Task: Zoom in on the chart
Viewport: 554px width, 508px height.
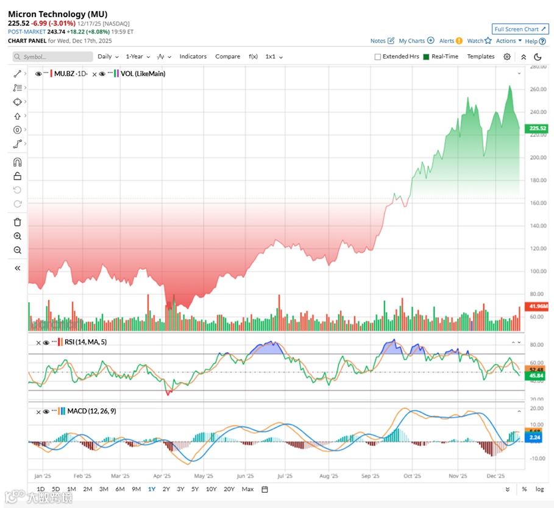Action: pyautogui.click(x=17, y=236)
